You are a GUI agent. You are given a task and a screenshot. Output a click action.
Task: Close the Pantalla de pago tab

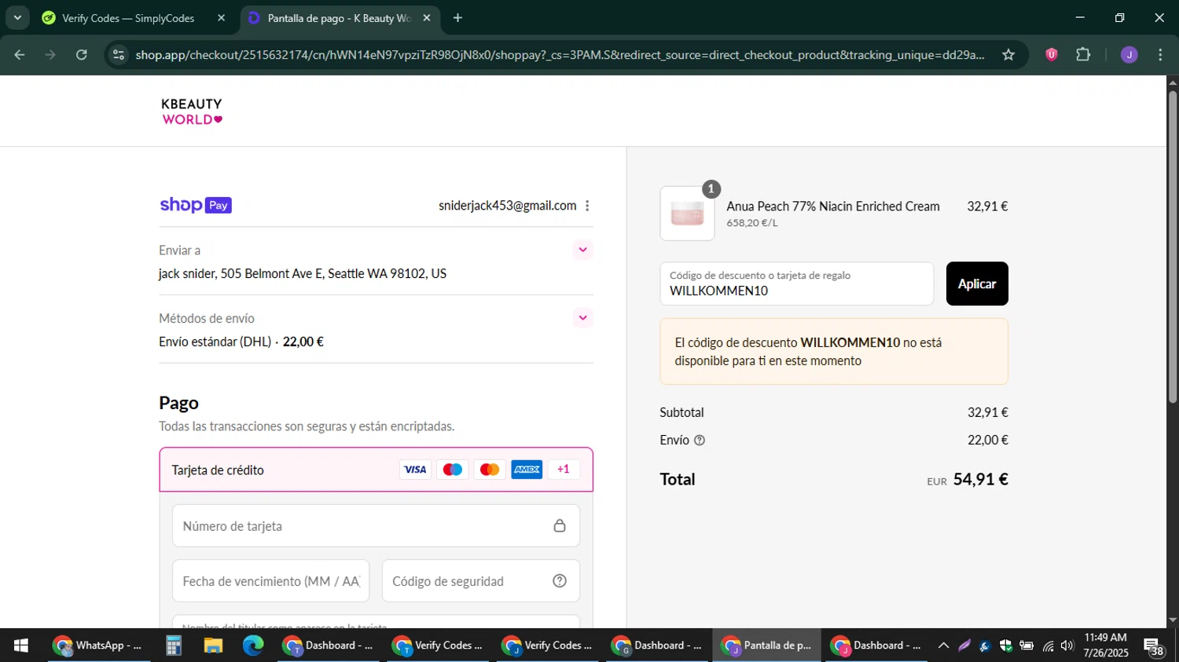click(427, 18)
